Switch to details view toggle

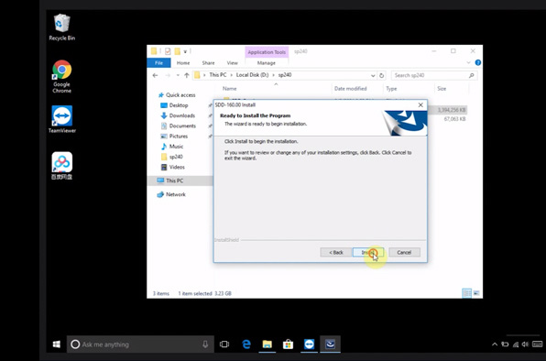click(466, 293)
